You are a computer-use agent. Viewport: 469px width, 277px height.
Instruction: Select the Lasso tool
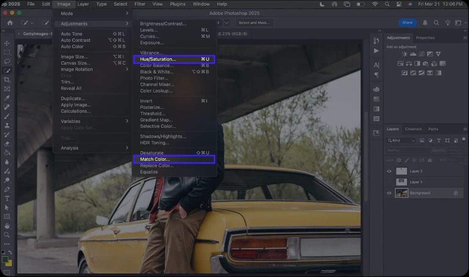point(7,61)
